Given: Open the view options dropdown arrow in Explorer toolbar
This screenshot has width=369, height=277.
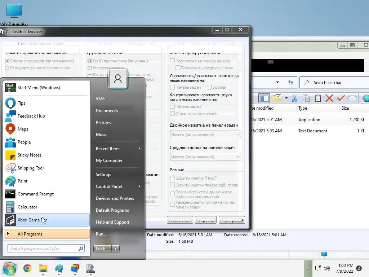Looking at the screenshot, I should click(286, 98).
